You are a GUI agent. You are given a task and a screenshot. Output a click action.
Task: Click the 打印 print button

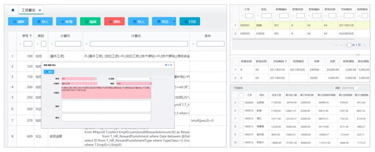click(190, 22)
